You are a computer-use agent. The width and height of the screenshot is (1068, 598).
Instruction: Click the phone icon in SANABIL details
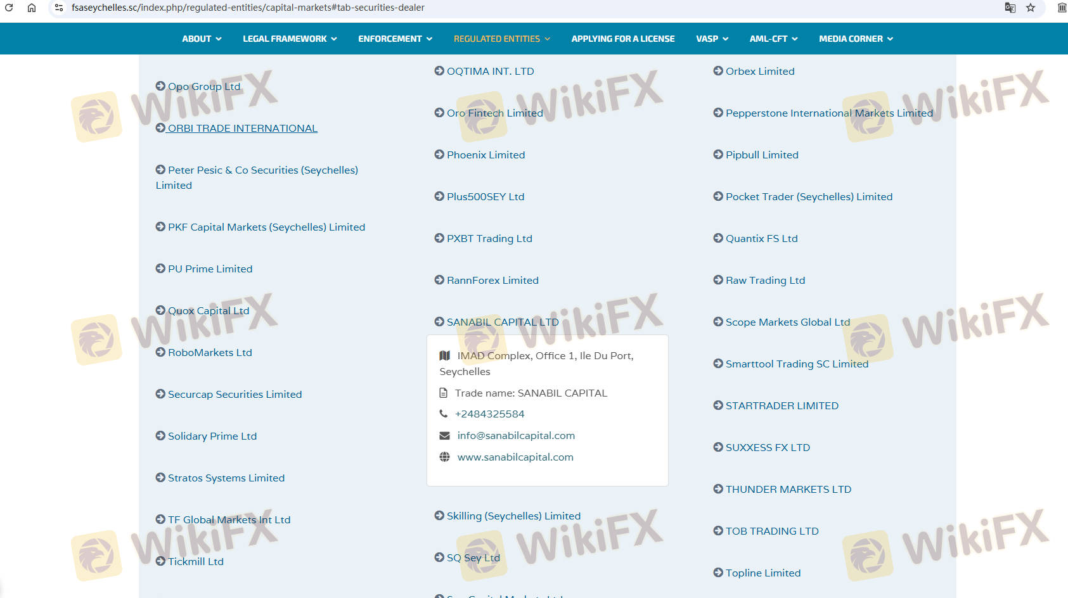pos(444,414)
